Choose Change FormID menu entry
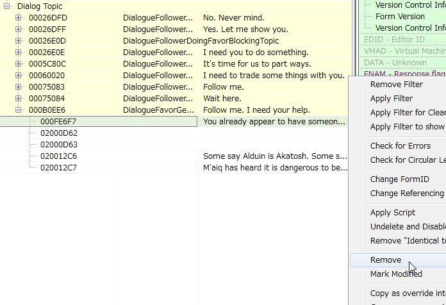This screenshot has width=446, height=305. pyautogui.click(x=400, y=179)
